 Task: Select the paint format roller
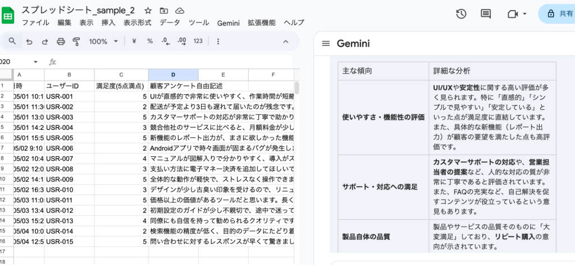76,41
